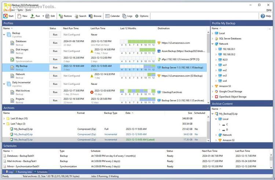Switch to the Running Jobs tab
Viewport: 275px width, 180px height.
(x=23, y=172)
